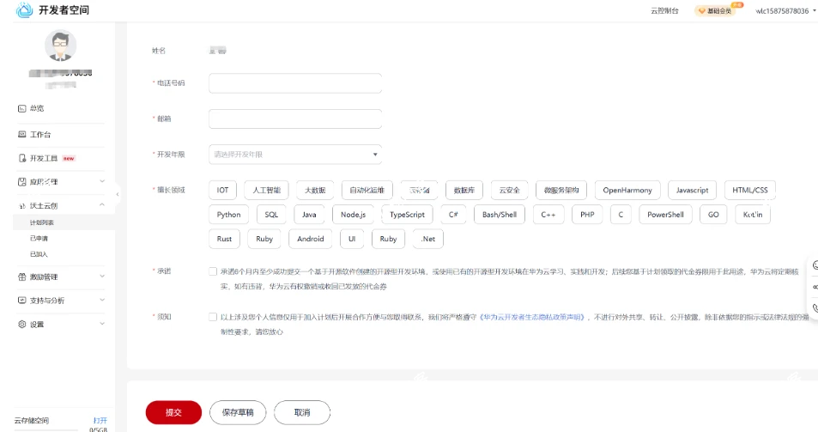Select the Javascript tag

point(693,190)
